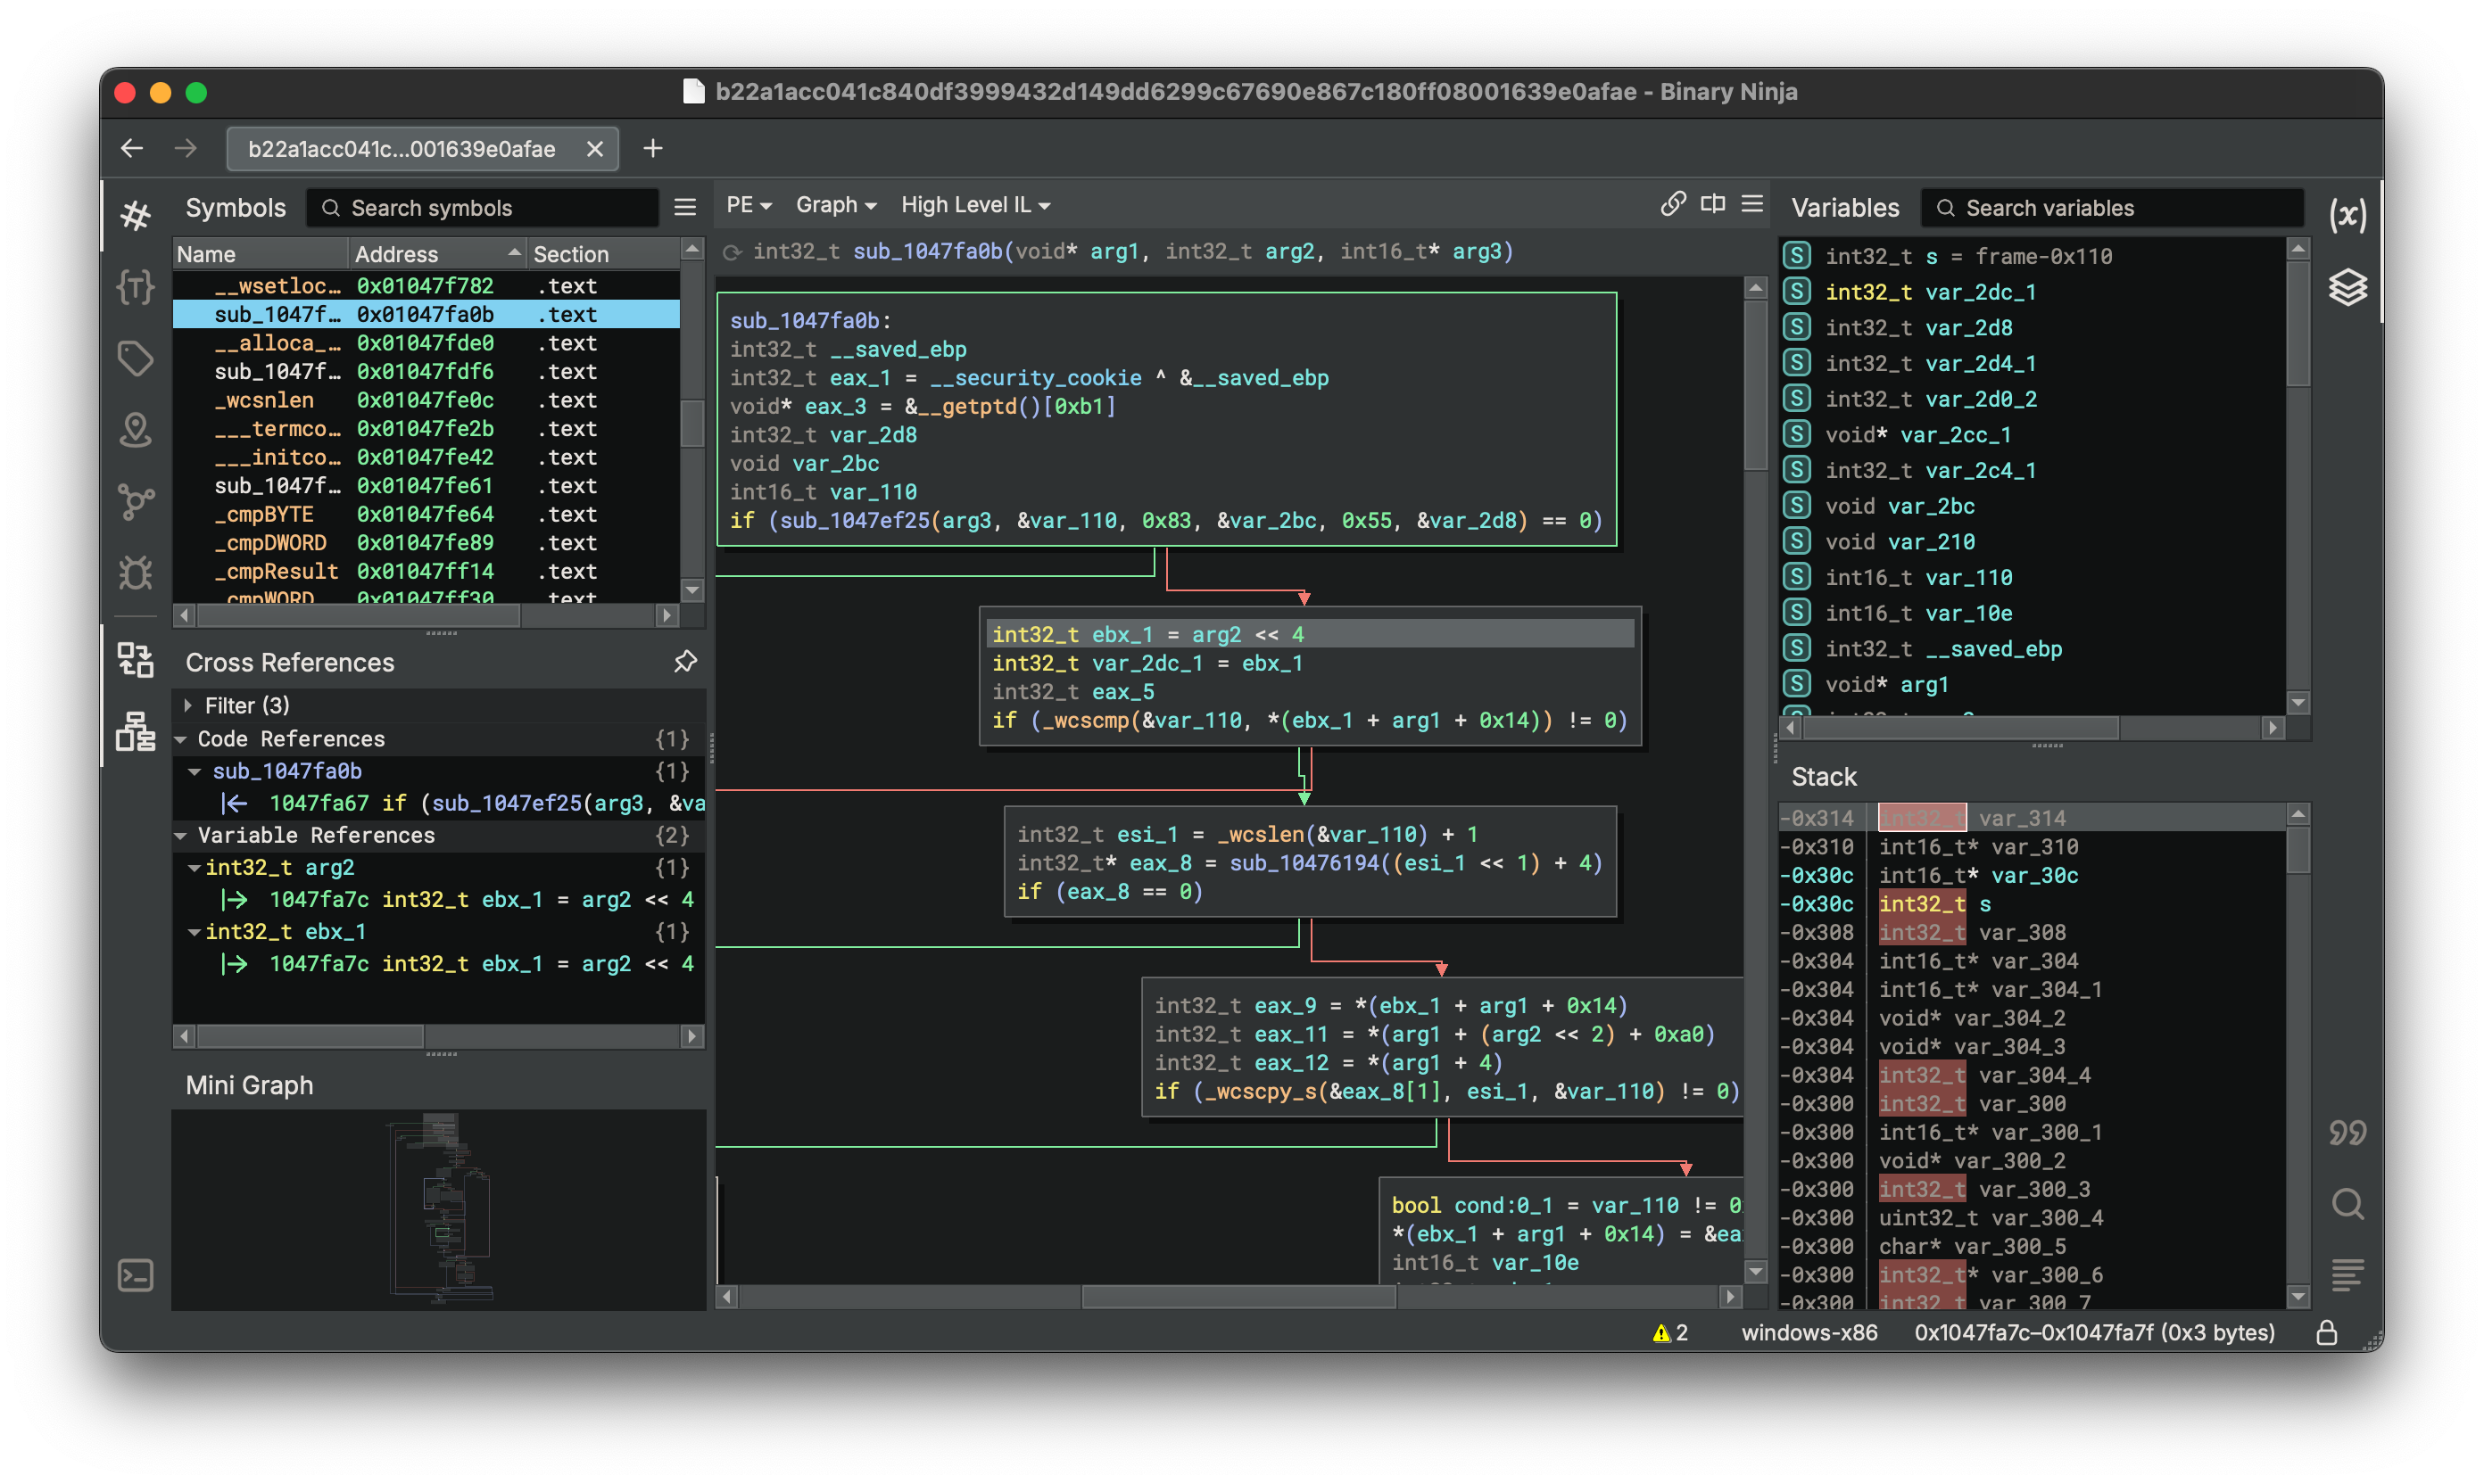Screen dimensions: 2484x1484
Task: Select _wcsnlen in the symbols list
Action: tap(264, 400)
